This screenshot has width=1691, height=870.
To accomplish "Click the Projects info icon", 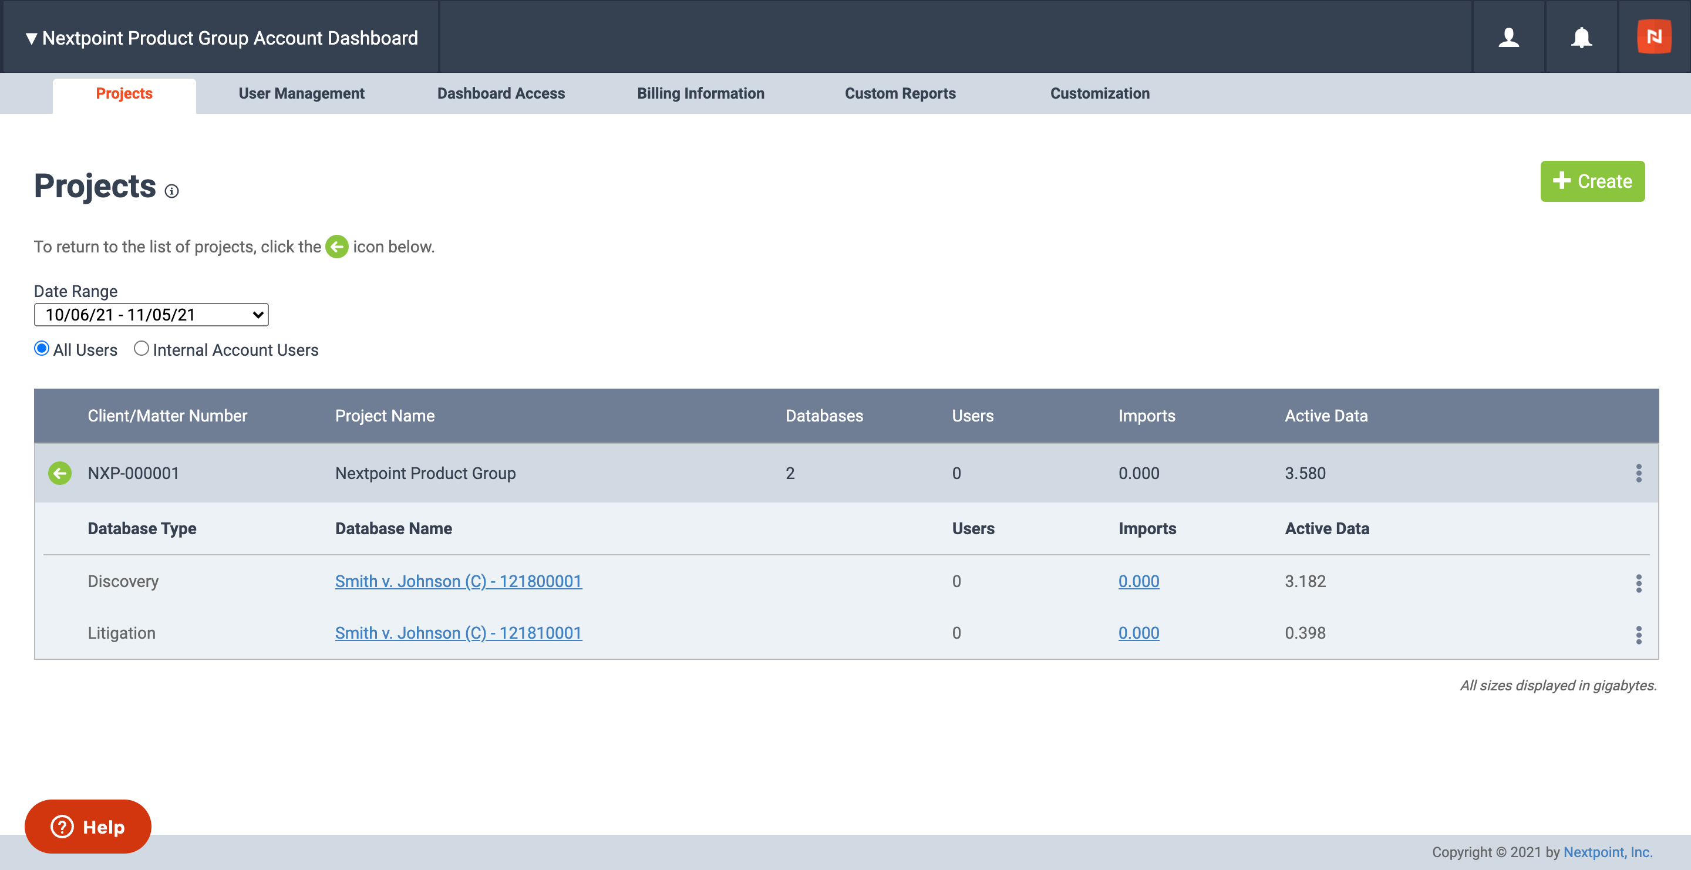I will (171, 191).
